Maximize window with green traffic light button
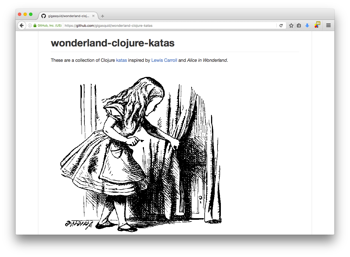 click(x=31, y=14)
